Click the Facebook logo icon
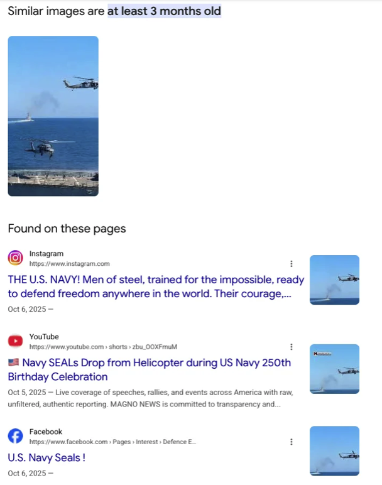 [x=16, y=436]
